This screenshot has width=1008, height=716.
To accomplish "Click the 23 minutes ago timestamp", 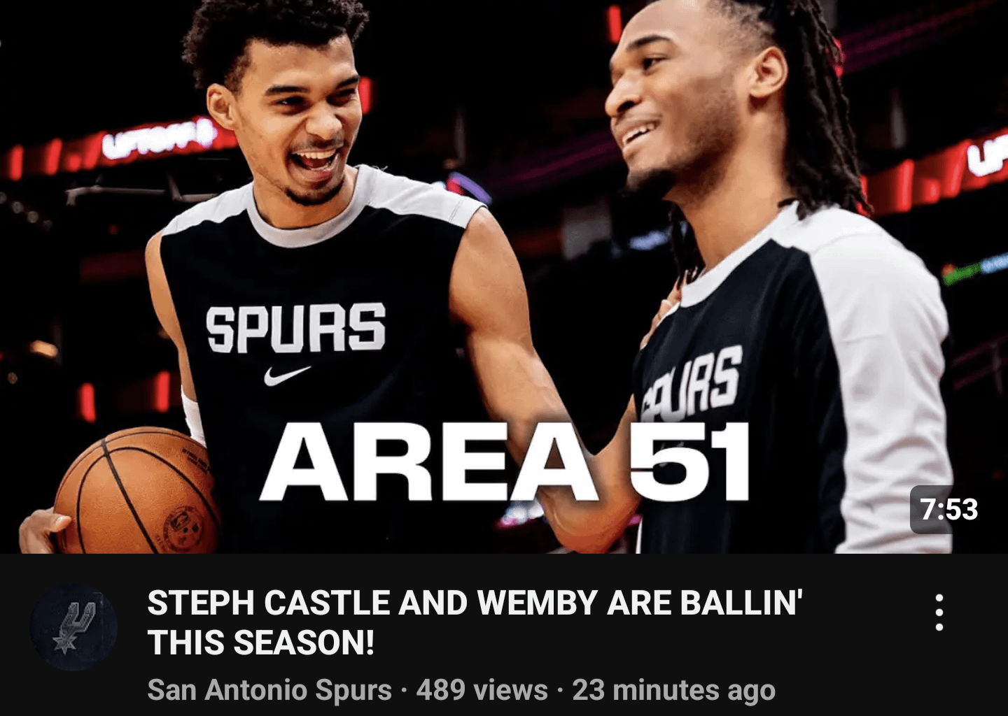I will 673,690.
